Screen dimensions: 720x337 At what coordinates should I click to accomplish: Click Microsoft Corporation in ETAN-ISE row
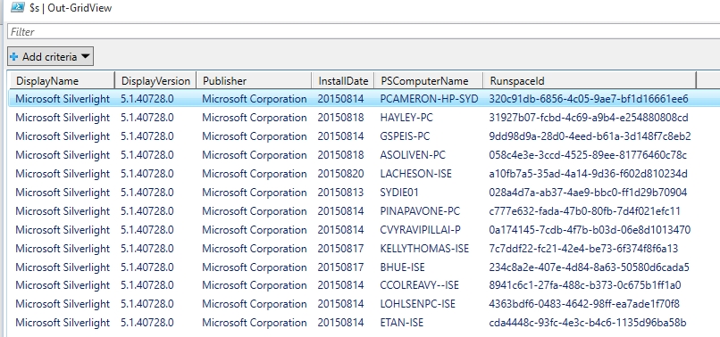tap(255, 323)
